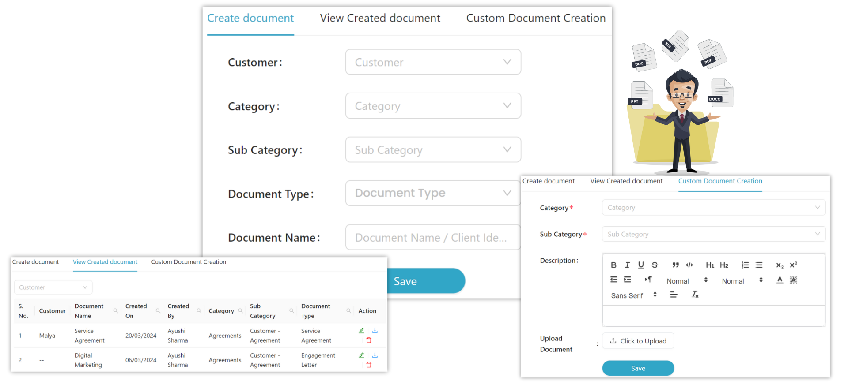Create an ordered numbered list
This screenshot has height=392, width=848.
click(x=745, y=265)
